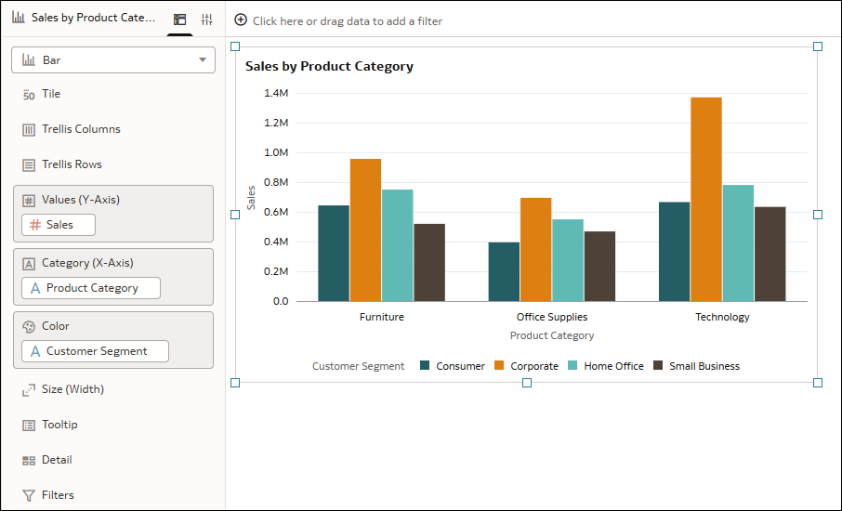Click the Trellis Rows icon
The height and width of the screenshot is (511, 842).
coord(29,165)
